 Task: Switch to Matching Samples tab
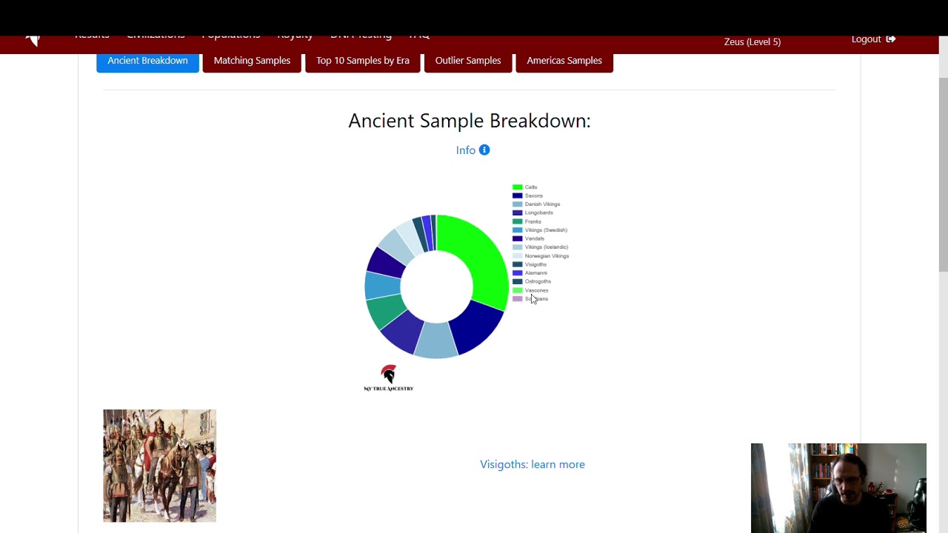(252, 61)
